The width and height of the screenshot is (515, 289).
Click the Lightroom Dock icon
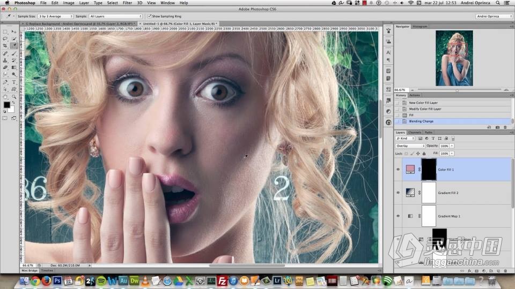tap(277, 281)
